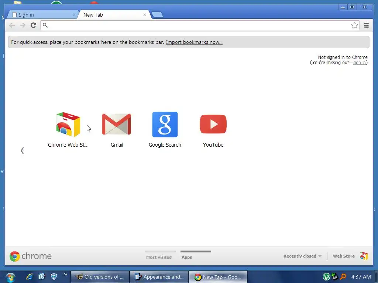Click the sign in link
This screenshot has height=283, width=378.
(360, 63)
